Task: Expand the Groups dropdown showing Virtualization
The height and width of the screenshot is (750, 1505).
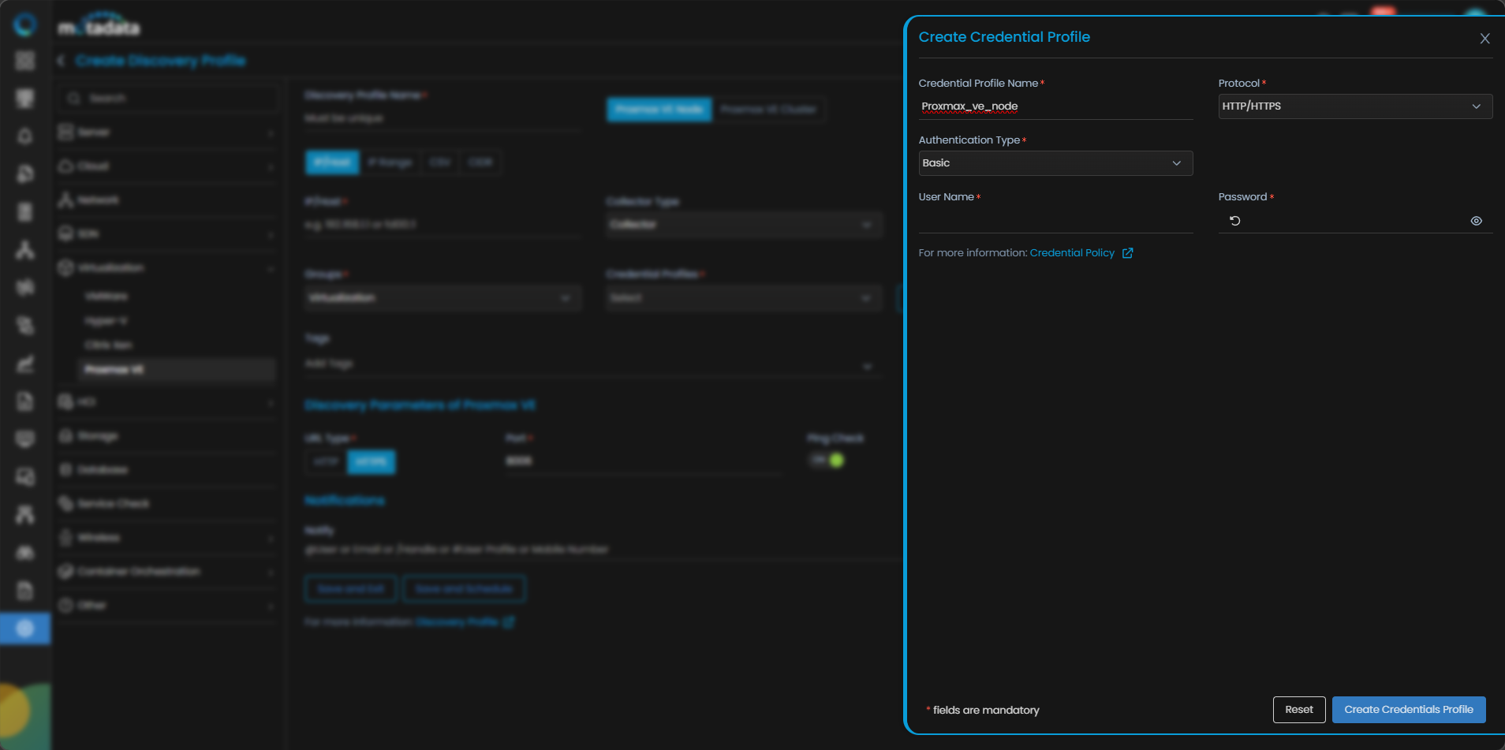Action: coord(442,298)
